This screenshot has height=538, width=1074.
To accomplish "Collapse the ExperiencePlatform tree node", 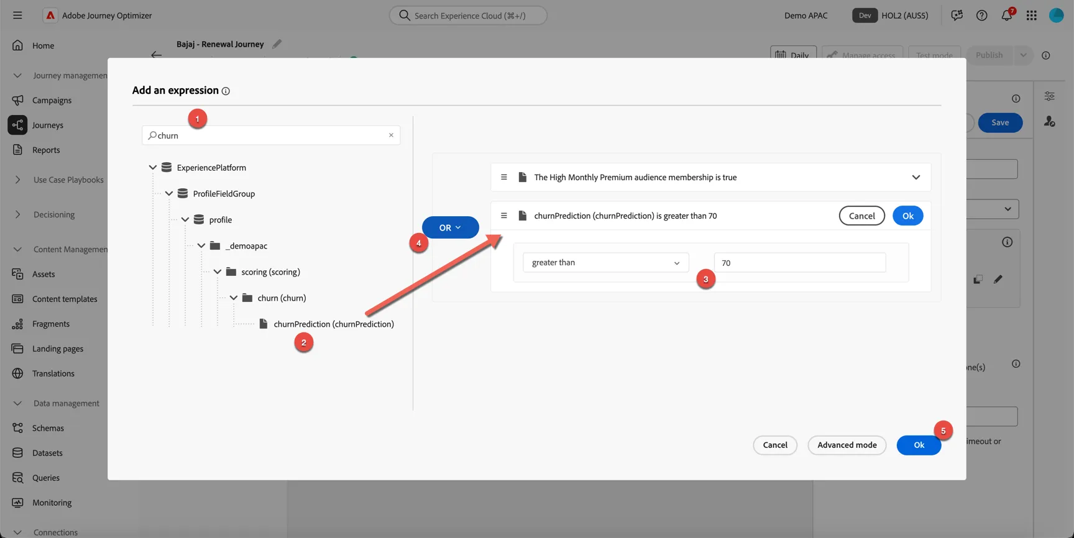I will (152, 168).
